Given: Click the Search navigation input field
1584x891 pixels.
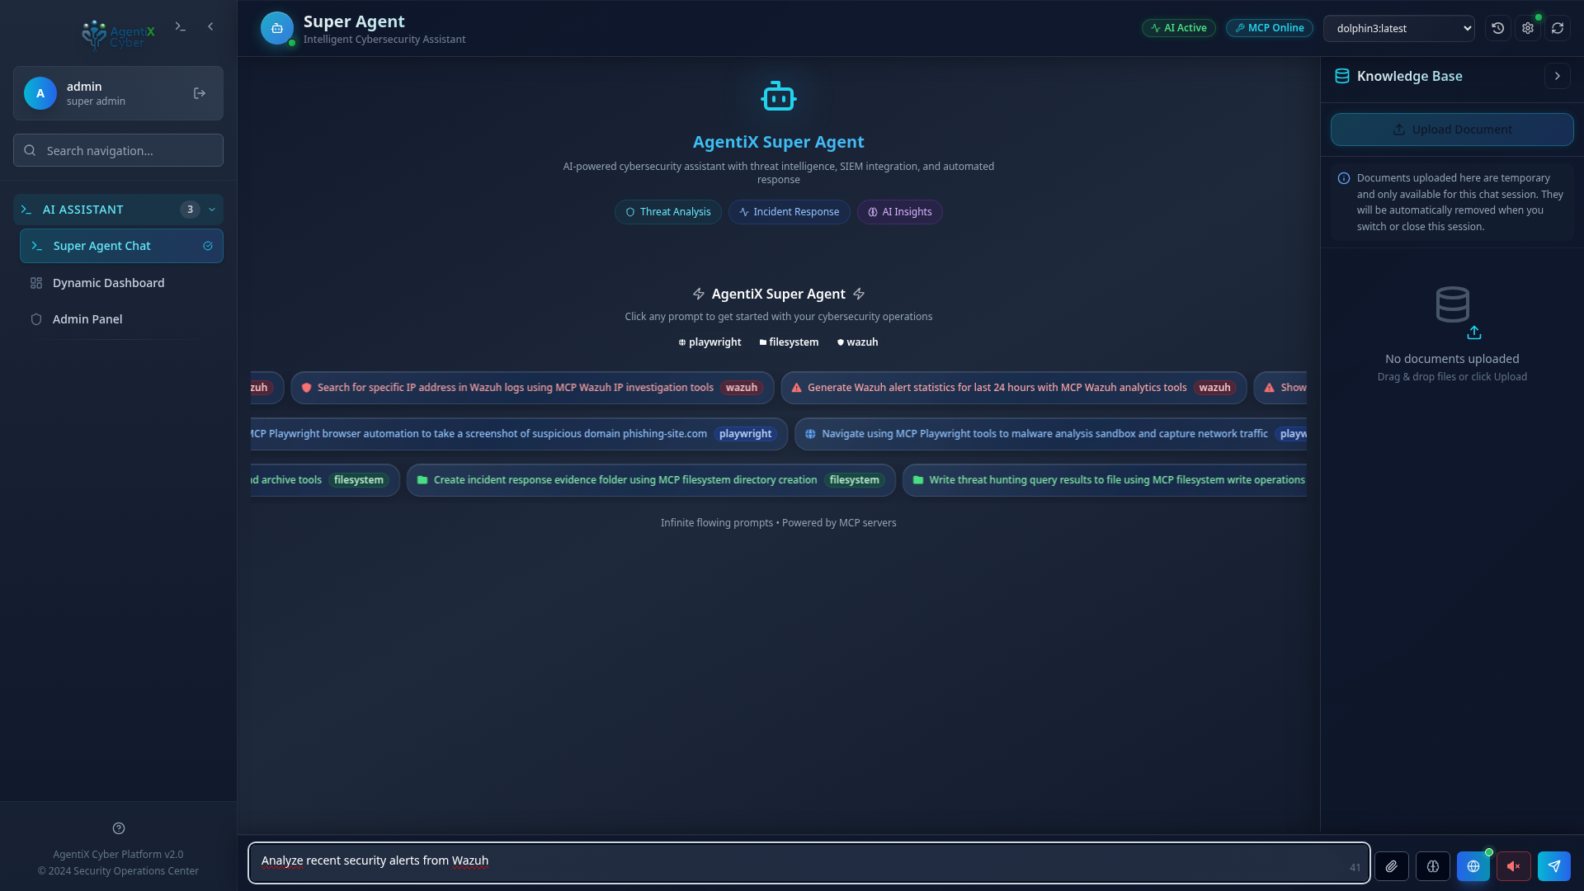Looking at the screenshot, I should [118, 150].
